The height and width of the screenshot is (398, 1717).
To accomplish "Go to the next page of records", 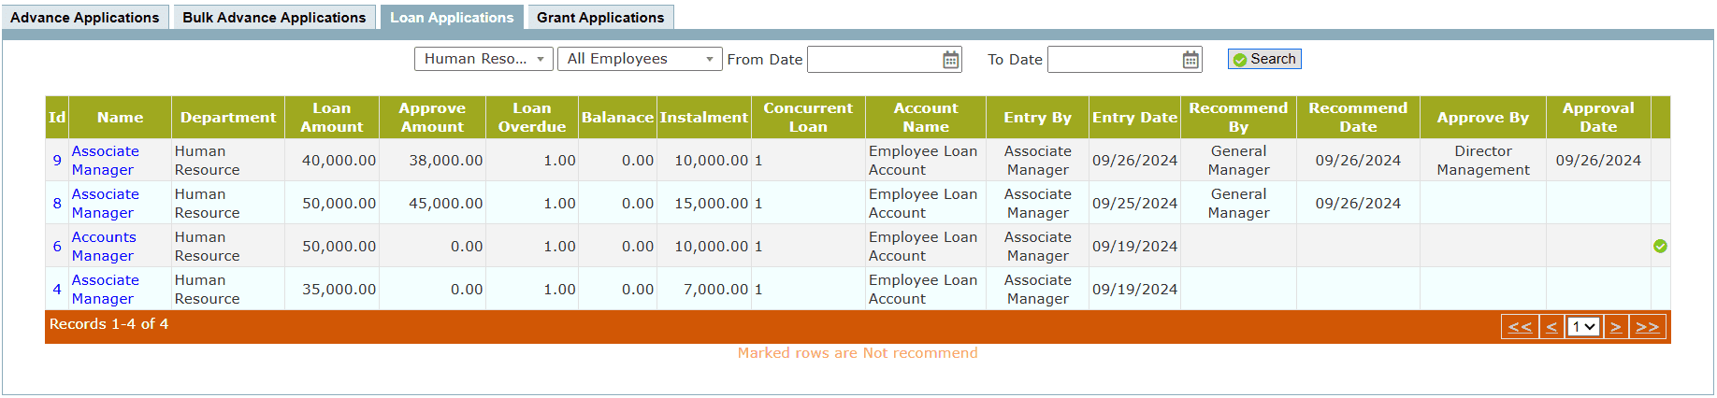I will click(1615, 327).
